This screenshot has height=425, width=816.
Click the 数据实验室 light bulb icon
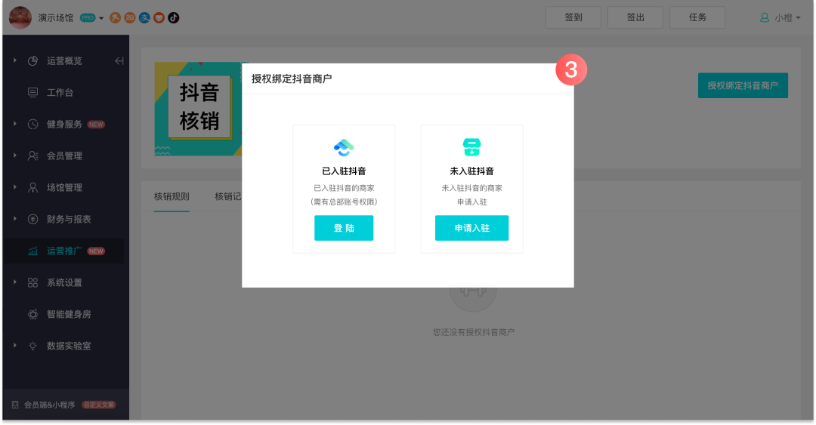[32, 346]
